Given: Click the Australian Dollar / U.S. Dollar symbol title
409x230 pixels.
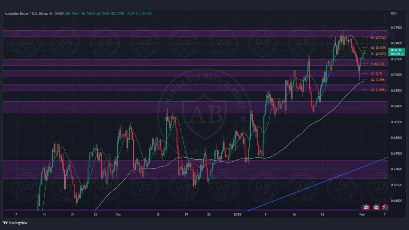Looking at the screenshot, I should (x=34, y=14).
